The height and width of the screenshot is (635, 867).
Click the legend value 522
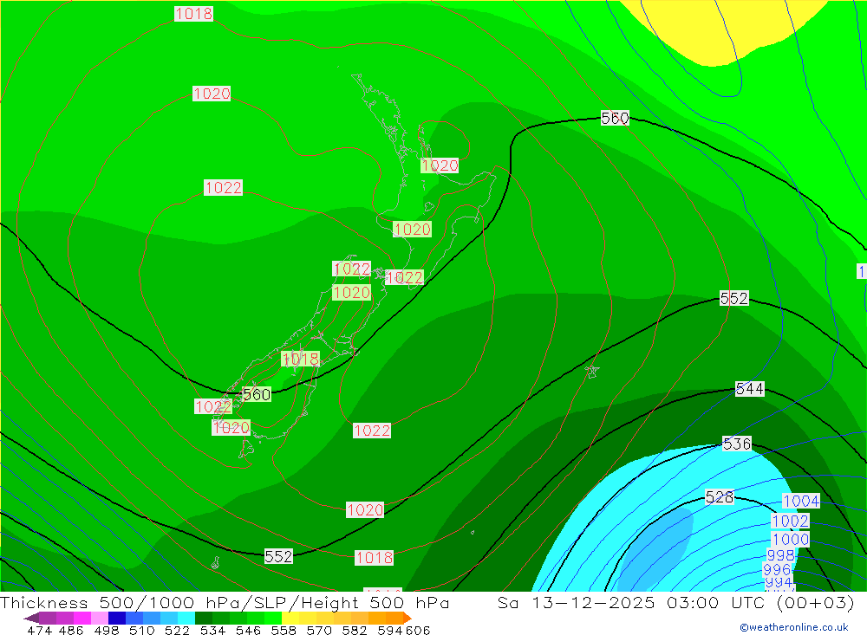pyautogui.click(x=177, y=630)
